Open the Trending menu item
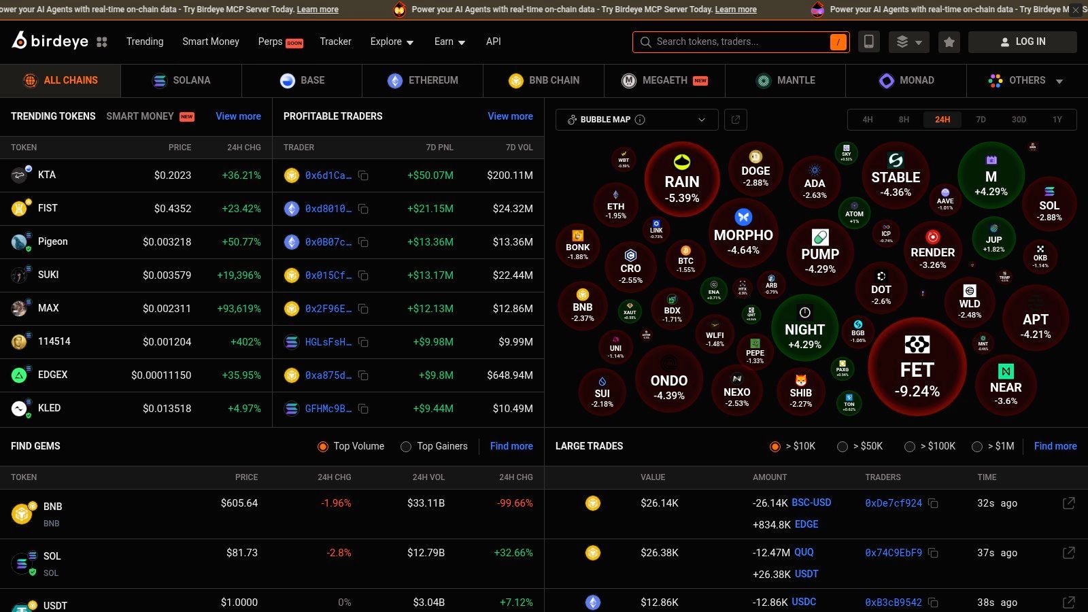This screenshot has height=612, width=1088. tap(145, 41)
